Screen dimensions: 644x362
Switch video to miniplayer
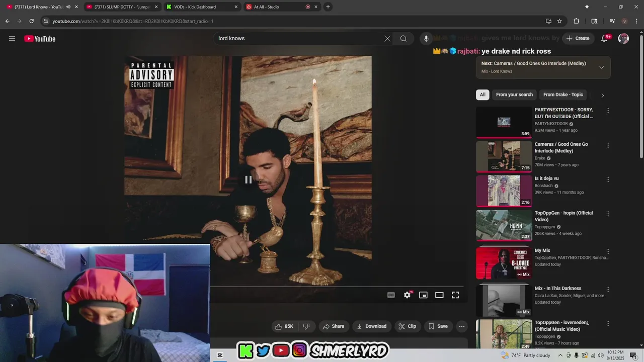coord(423,295)
